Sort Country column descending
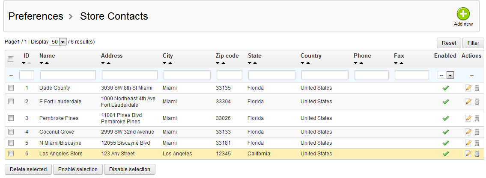Screen dimensions: 486x178 302,63
